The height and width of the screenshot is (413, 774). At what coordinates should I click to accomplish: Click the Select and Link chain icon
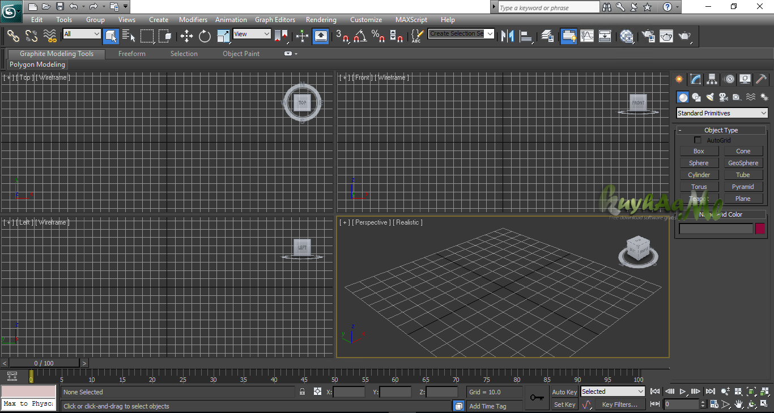point(13,36)
